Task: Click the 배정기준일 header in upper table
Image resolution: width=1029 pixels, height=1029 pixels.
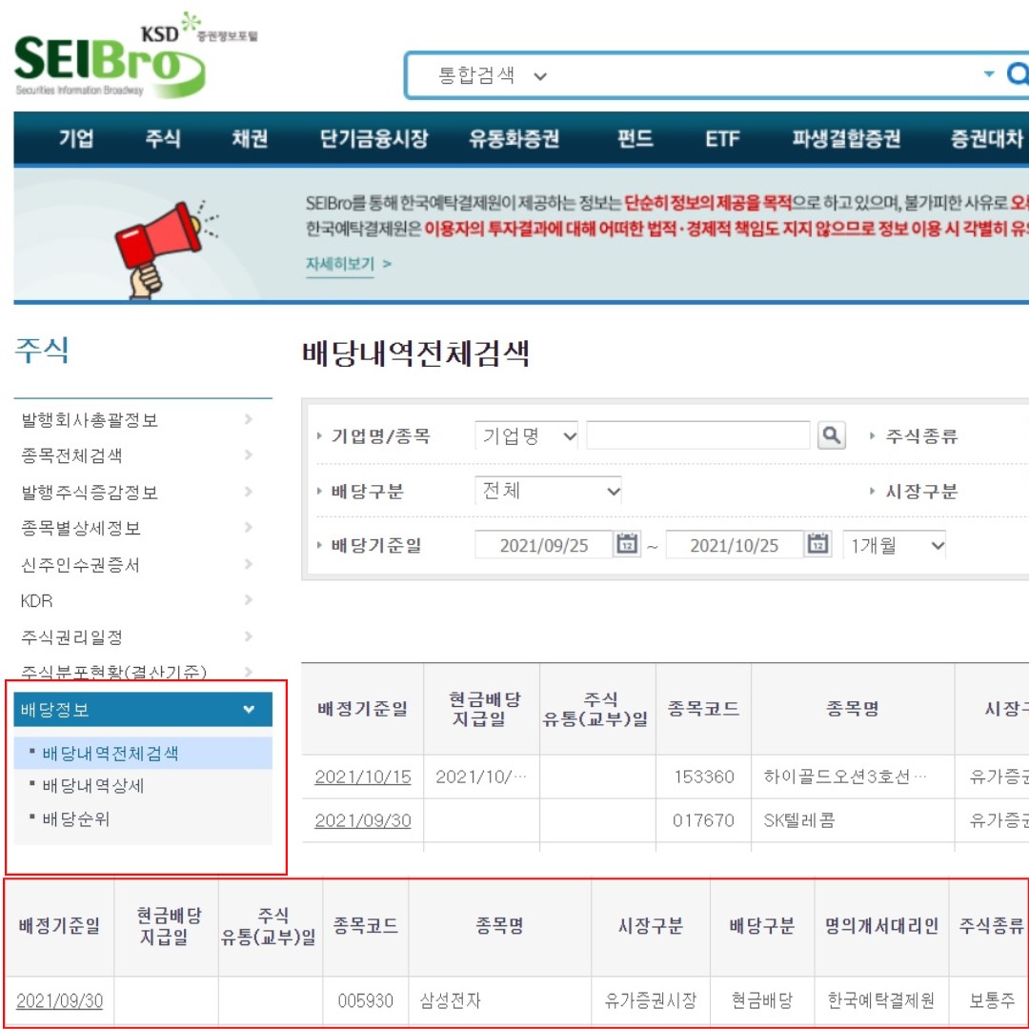Action: (362, 710)
